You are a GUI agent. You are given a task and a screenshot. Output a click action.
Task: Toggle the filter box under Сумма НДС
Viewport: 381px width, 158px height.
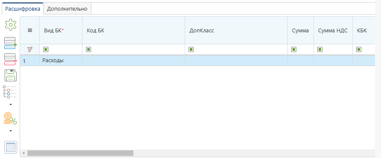(x=320, y=49)
